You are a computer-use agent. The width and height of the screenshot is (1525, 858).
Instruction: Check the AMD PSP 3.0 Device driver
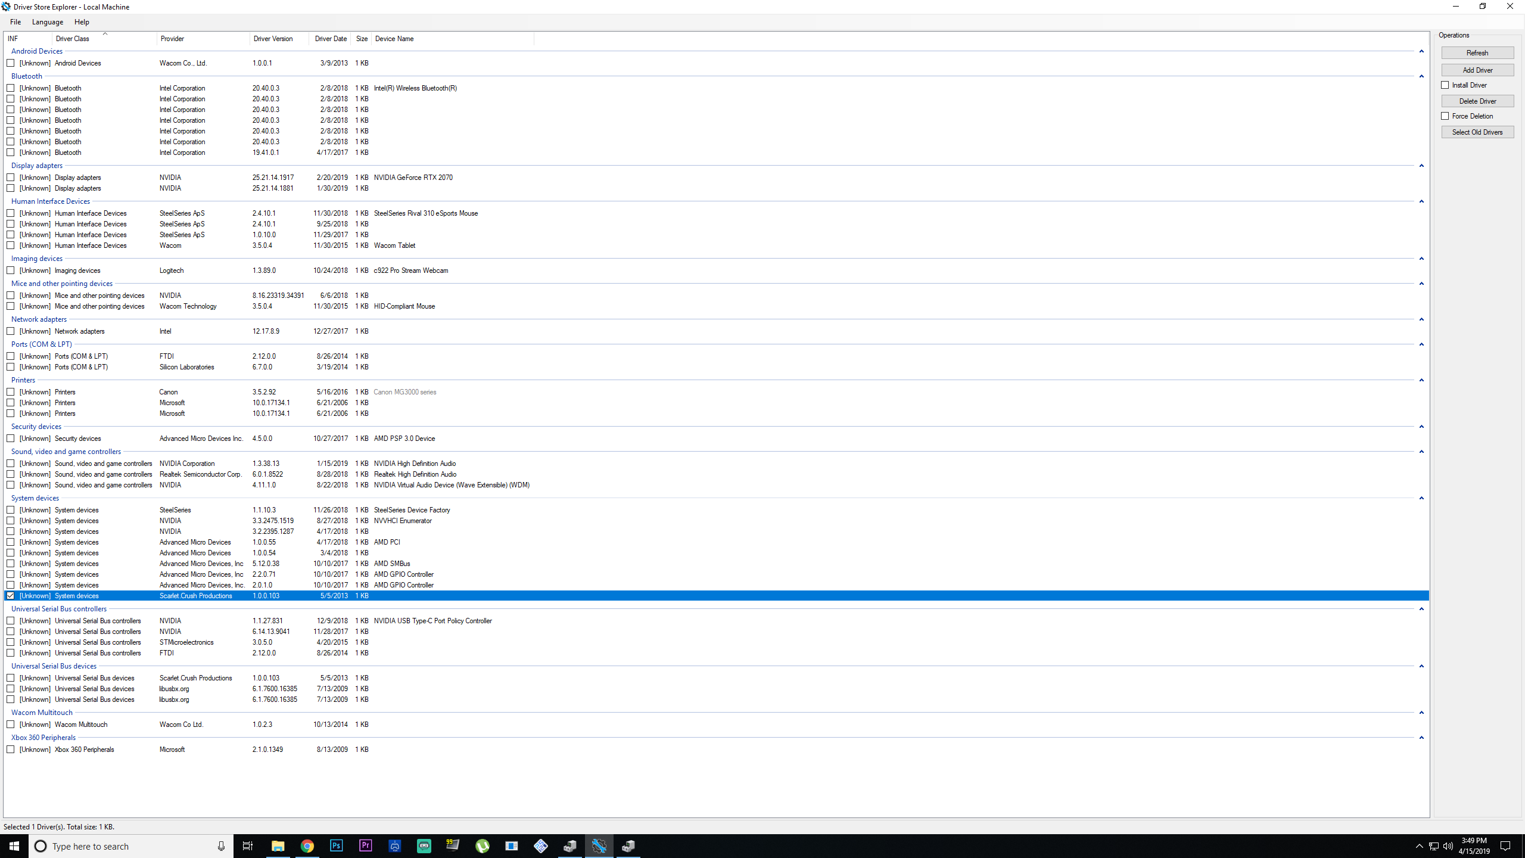click(x=11, y=439)
